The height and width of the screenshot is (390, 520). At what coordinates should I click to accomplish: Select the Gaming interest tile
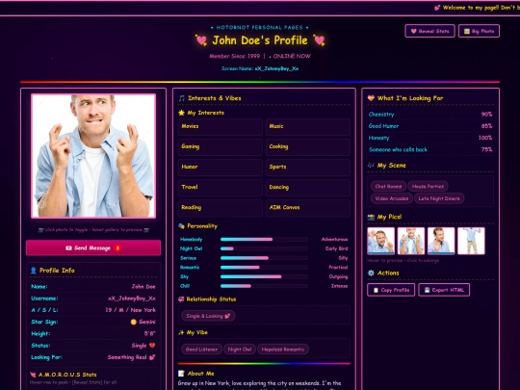coord(221,146)
